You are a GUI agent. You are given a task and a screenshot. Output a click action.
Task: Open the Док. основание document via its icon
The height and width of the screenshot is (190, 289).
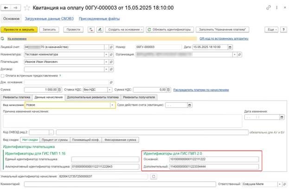pos(111,82)
